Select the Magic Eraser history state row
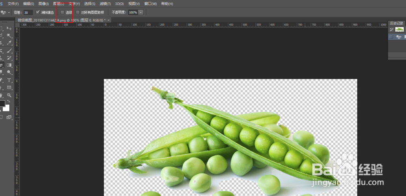406x196 pixels. tap(397, 37)
